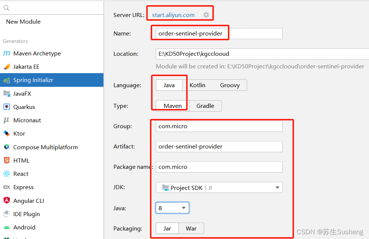This screenshot has width=369, height=239.
Task: Click the Package name input field
Action: (219, 167)
